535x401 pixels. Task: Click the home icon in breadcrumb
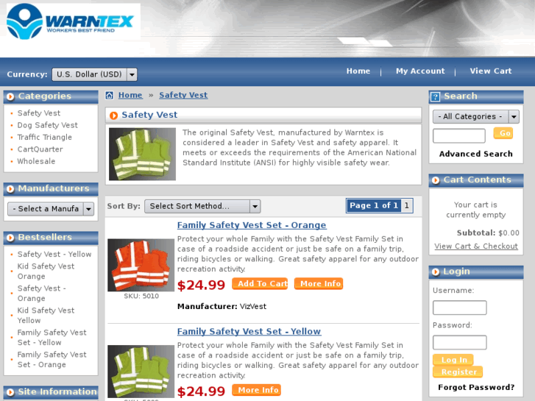click(109, 95)
